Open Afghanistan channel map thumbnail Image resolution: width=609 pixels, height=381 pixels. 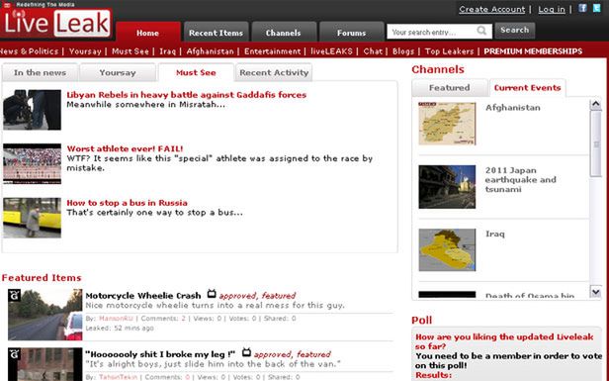tap(447, 124)
